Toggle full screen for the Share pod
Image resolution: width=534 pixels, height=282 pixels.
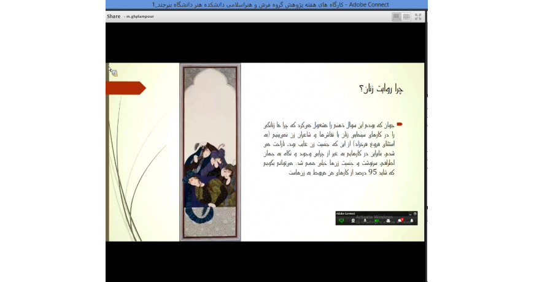tap(418, 17)
